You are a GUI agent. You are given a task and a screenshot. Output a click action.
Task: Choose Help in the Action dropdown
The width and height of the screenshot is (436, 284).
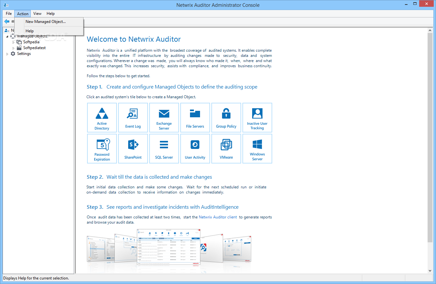(49, 31)
